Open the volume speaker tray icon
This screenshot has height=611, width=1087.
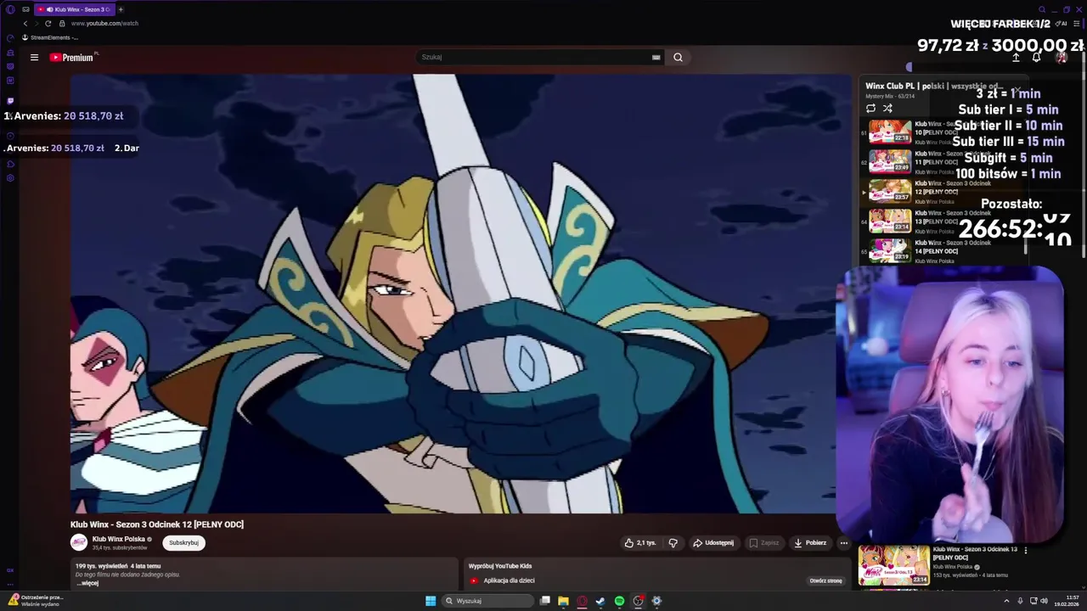1044,601
